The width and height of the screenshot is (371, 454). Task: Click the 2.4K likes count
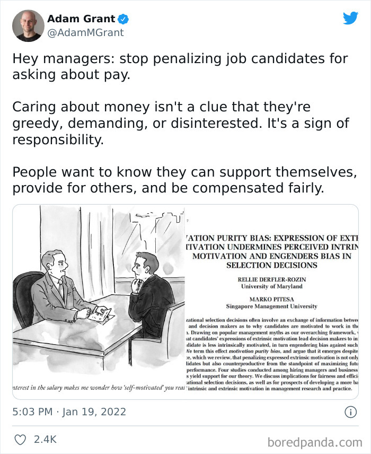(x=46, y=439)
